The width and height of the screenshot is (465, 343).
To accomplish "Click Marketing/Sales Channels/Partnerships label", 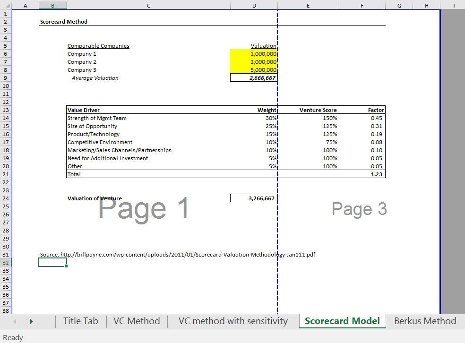I will (119, 150).
